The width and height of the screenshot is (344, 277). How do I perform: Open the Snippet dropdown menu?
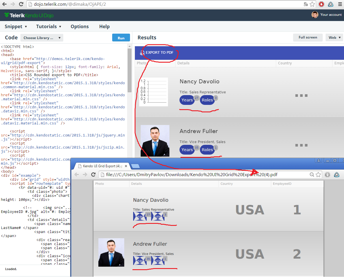16,26
